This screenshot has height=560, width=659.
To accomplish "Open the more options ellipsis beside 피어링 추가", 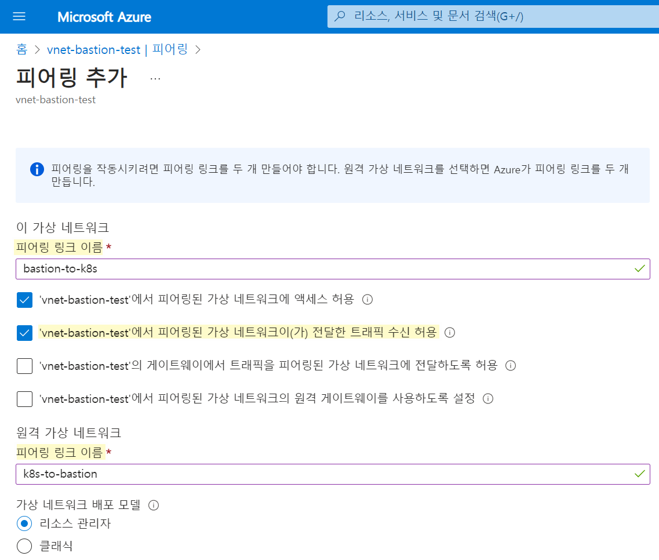I will click(155, 79).
